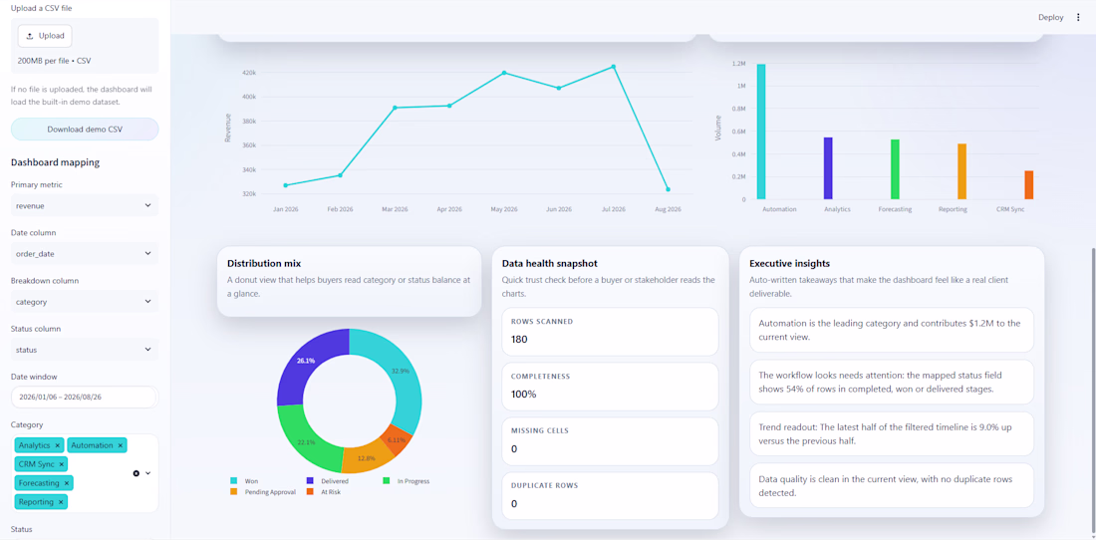Open the Date column order_date dropdown
The image size is (1096, 540).
85,253
